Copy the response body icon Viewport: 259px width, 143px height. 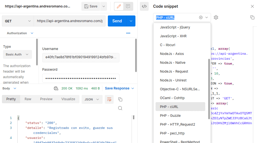click(120, 99)
